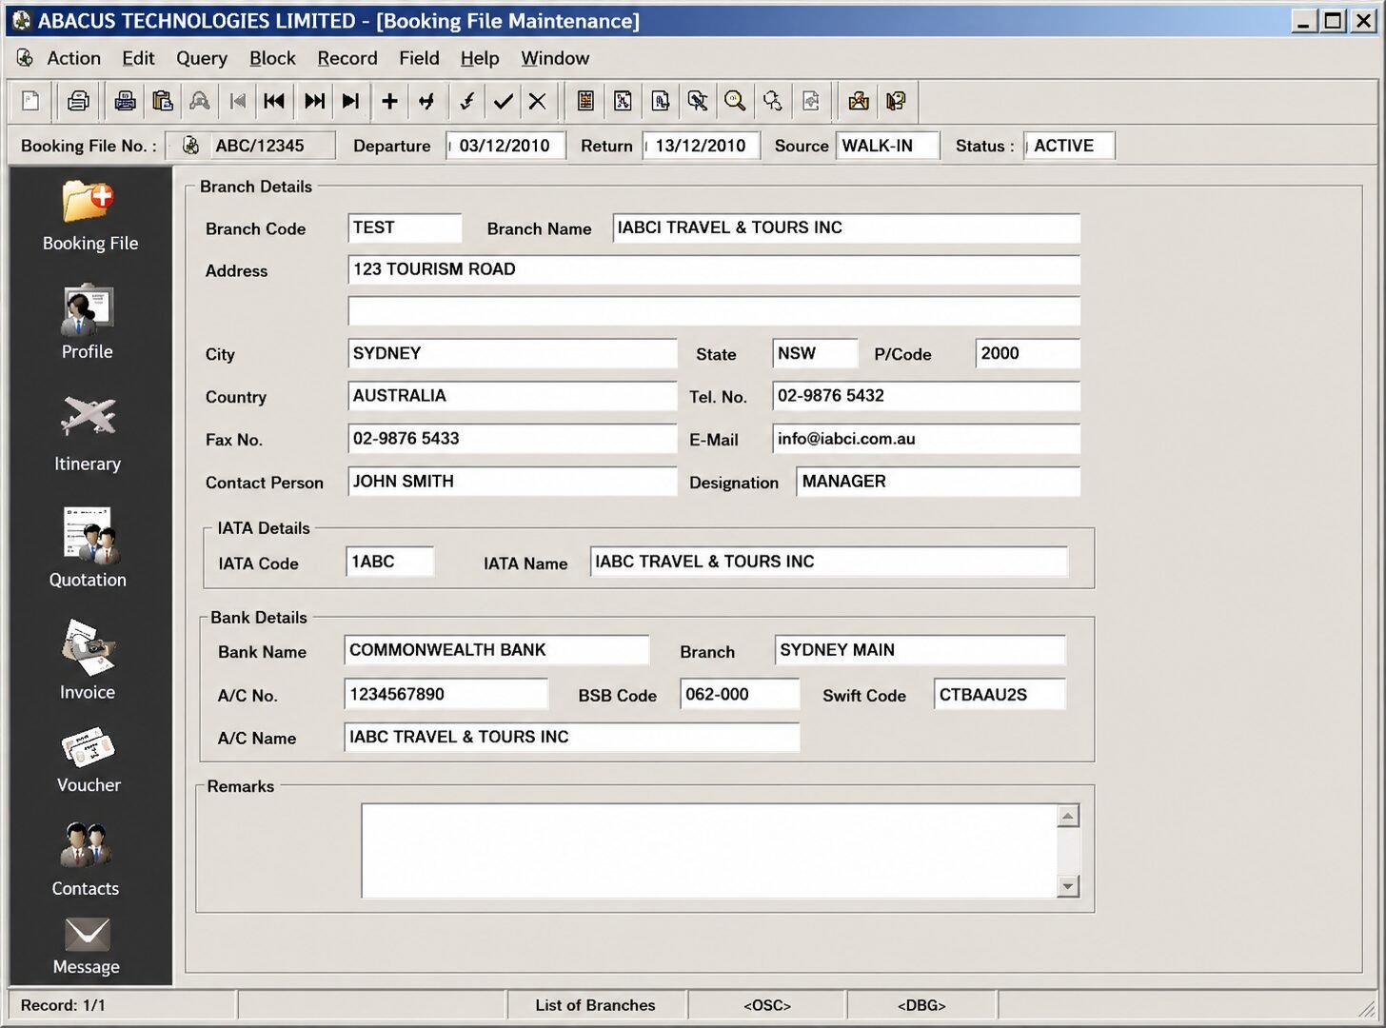The image size is (1386, 1028).
Task: Open the Profile sidebar section
Action: pyautogui.click(x=88, y=322)
